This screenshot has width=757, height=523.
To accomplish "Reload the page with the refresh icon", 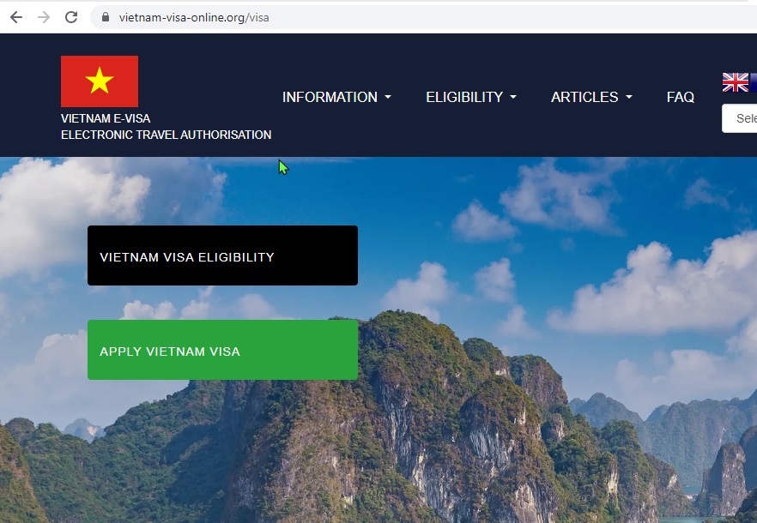I will pyautogui.click(x=71, y=17).
